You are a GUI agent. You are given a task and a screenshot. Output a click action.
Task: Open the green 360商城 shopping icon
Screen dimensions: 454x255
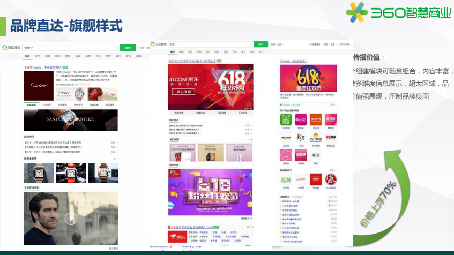click(286, 119)
